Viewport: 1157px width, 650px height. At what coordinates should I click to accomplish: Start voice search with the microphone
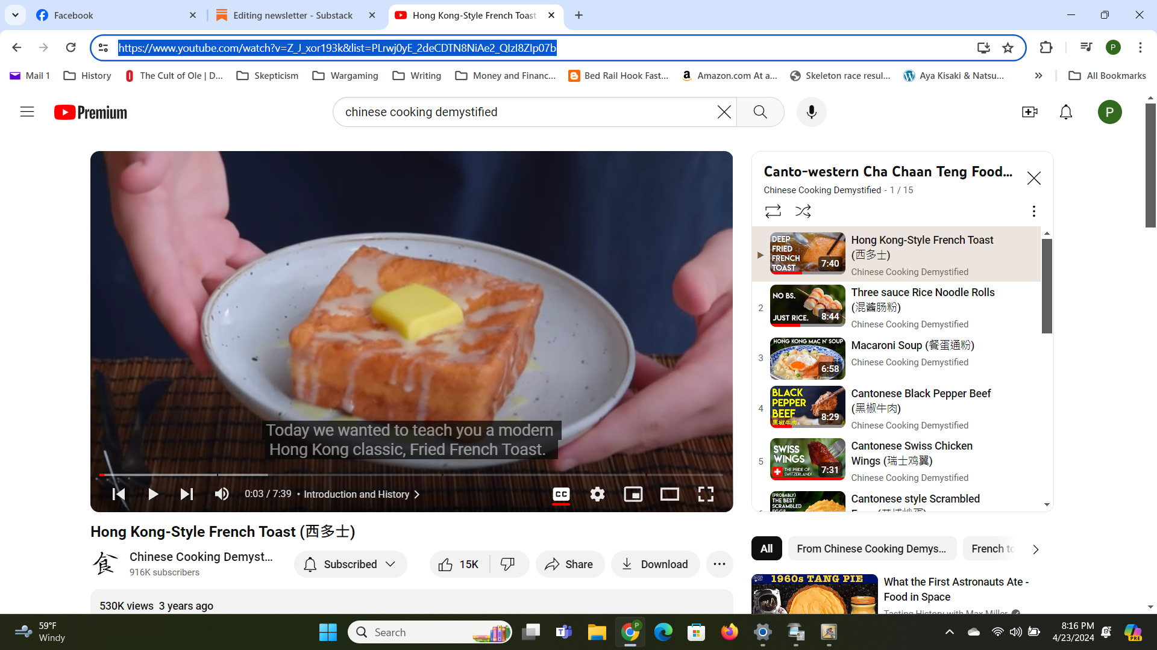click(811, 112)
